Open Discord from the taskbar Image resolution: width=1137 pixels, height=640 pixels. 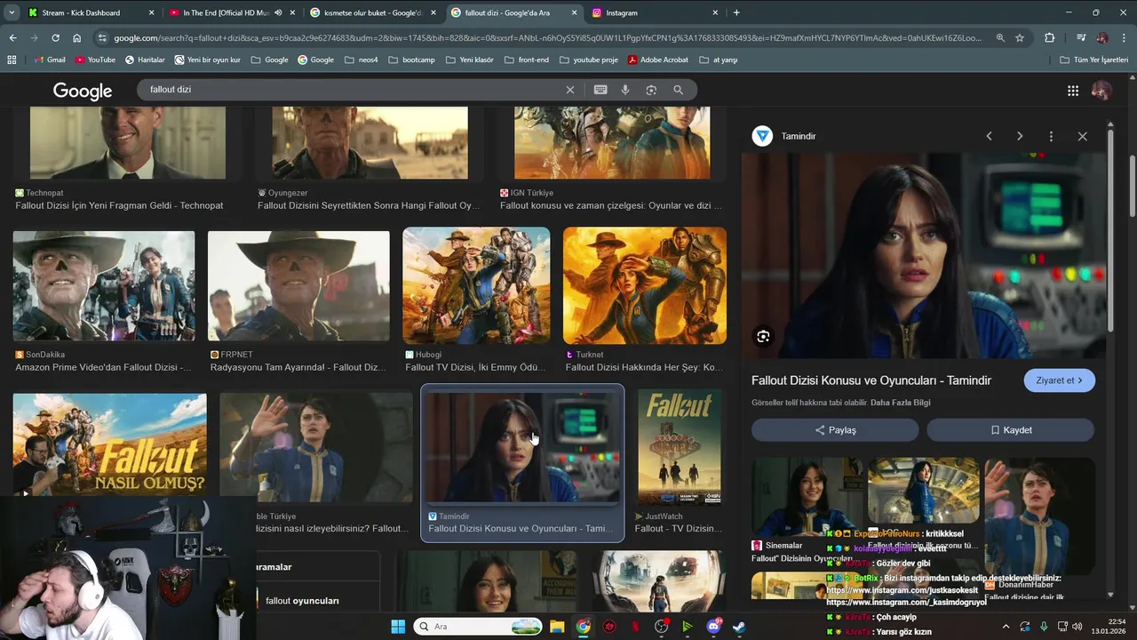(x=713, y=627)
